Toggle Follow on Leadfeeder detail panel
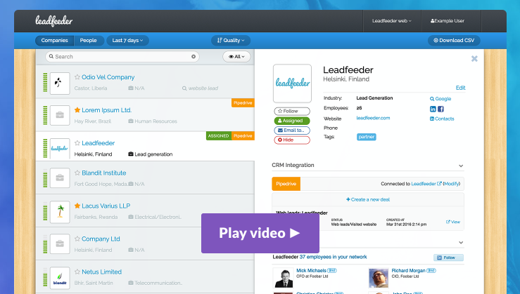 click(292, 111)
